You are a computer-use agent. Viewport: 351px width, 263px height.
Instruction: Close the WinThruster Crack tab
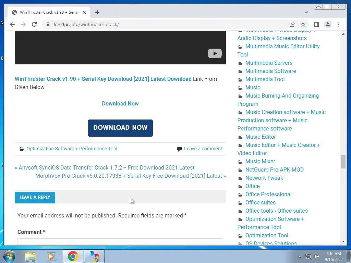tap(84, 12)
